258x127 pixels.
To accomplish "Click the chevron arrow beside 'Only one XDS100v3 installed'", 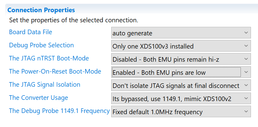I will tap(246, 46).
